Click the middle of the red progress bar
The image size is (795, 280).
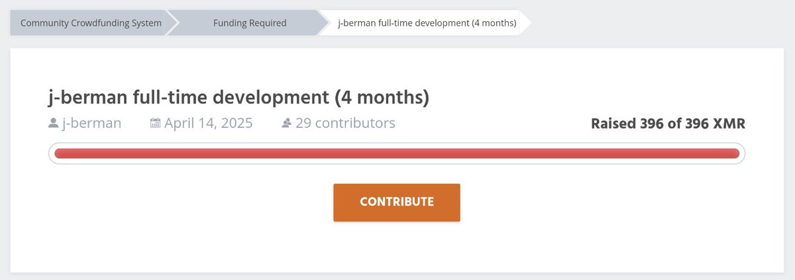[396, 154]
